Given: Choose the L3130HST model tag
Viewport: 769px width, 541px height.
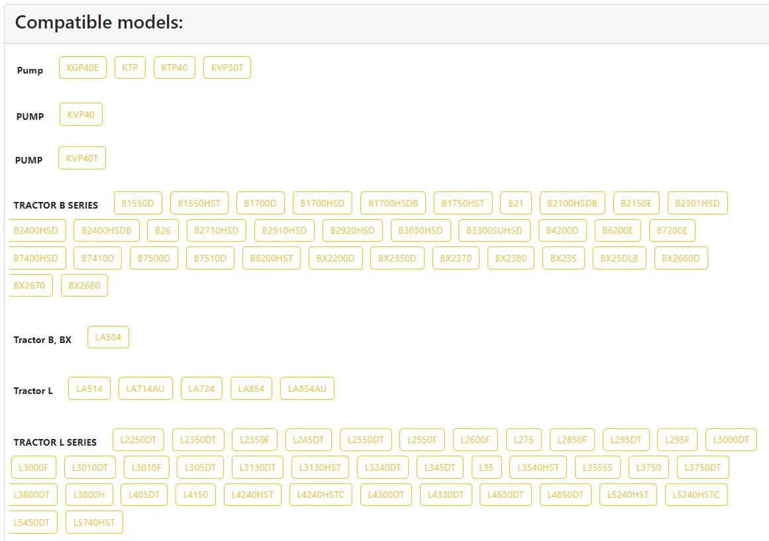Looking at the screenshot, I should (320, 467).
